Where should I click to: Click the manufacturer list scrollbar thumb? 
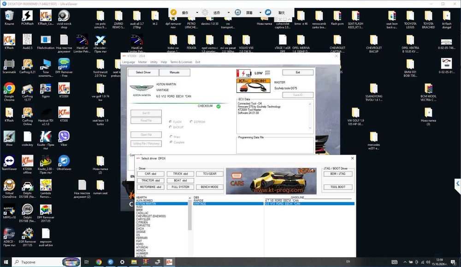click(x=190, y=214)
